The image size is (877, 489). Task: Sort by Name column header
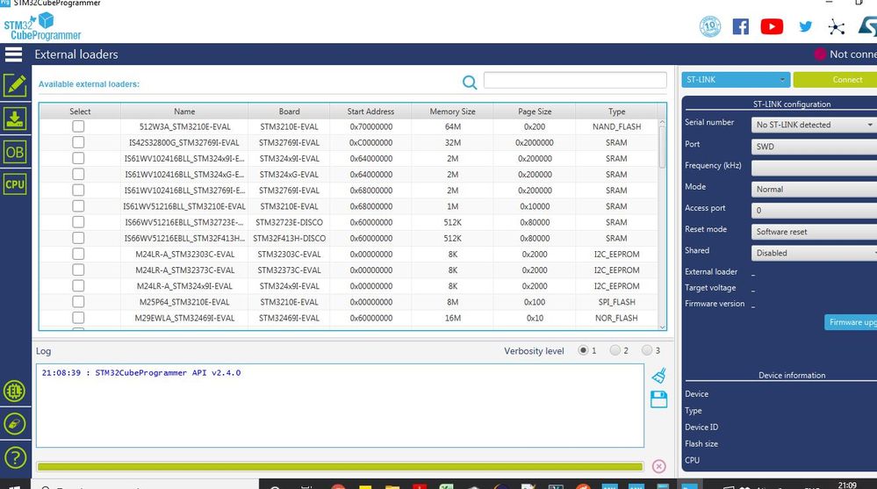click(x=184, y=111)
